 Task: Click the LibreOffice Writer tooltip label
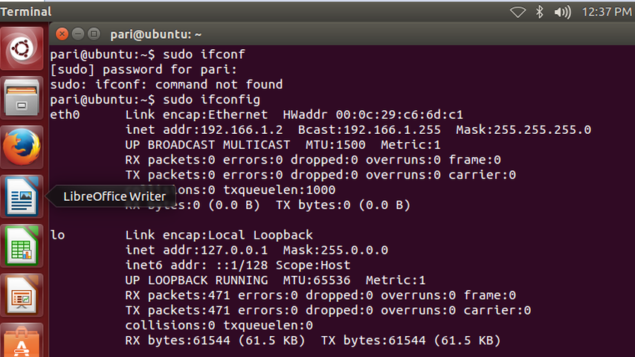tap(114, 196)
